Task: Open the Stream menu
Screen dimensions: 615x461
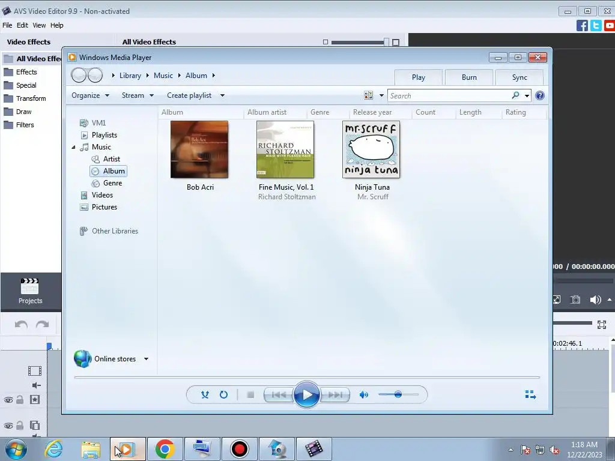Action: [138, 95]
